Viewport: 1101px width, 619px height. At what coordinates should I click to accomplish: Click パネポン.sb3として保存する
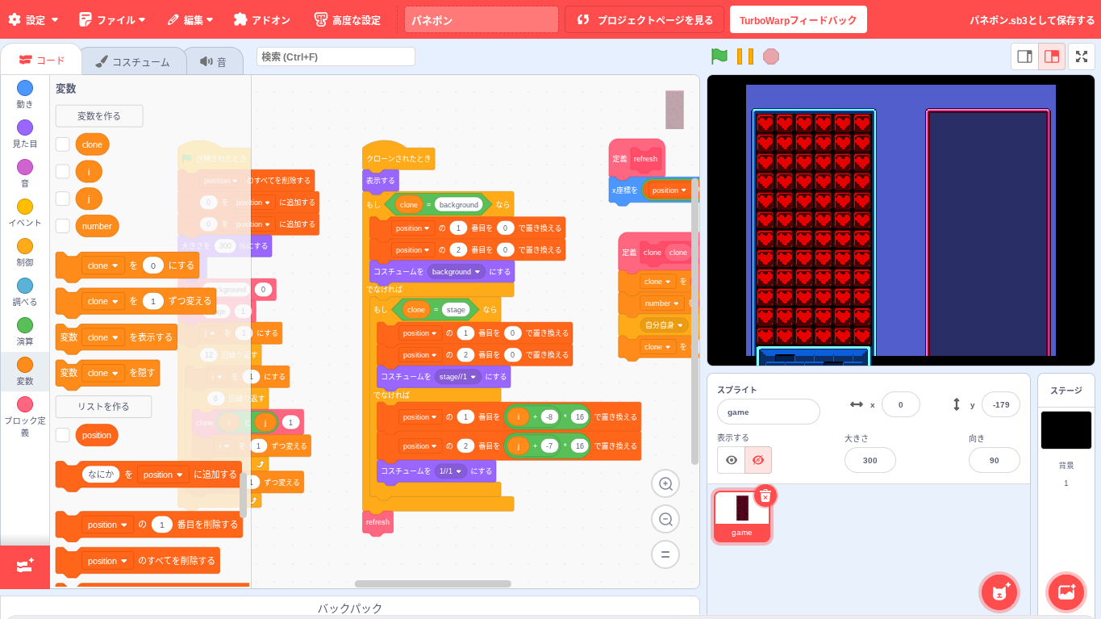coord(1032,20)
